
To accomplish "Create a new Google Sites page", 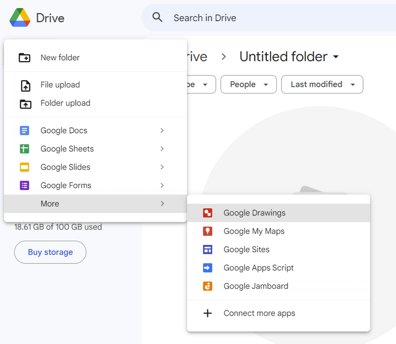I will [279, 249].
